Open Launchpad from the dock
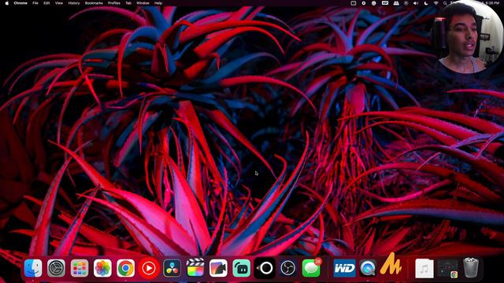The height and width of the screenshot is (283, 504). [x=80, y=267]
